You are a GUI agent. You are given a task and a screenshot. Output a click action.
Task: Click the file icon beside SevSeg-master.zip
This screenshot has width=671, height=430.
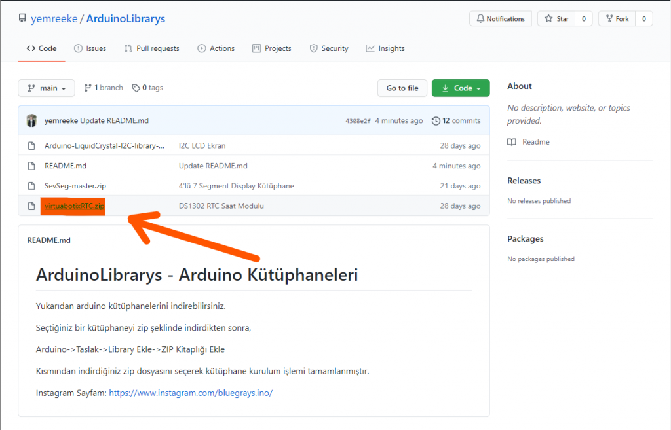(31, 186)
